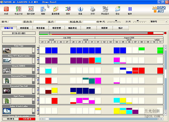The width and height of the screenshot is (169, 122).
Task: Select the Hitachi 600HE machine thumbnail
Action: [7, 70]
